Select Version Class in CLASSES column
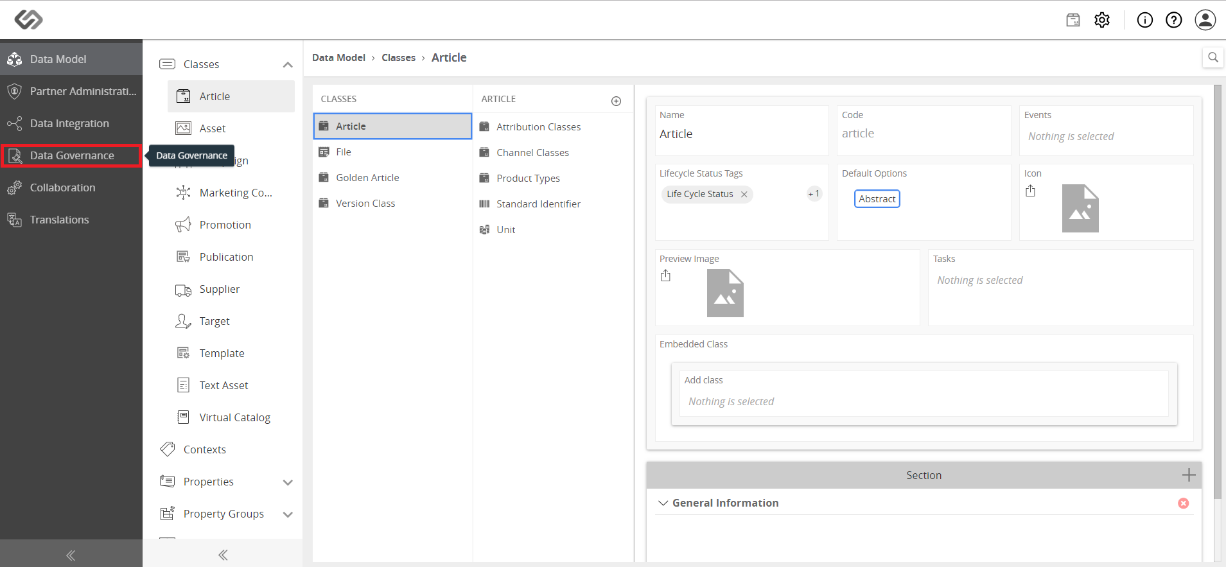The height and width of the screenshot is (567, 1226). tap(392, 204)
